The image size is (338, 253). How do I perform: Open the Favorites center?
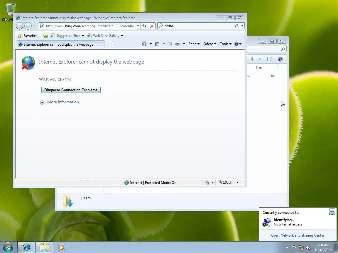coord(28,36)
